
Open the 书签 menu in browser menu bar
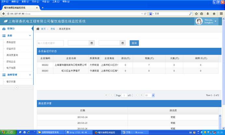44,2
